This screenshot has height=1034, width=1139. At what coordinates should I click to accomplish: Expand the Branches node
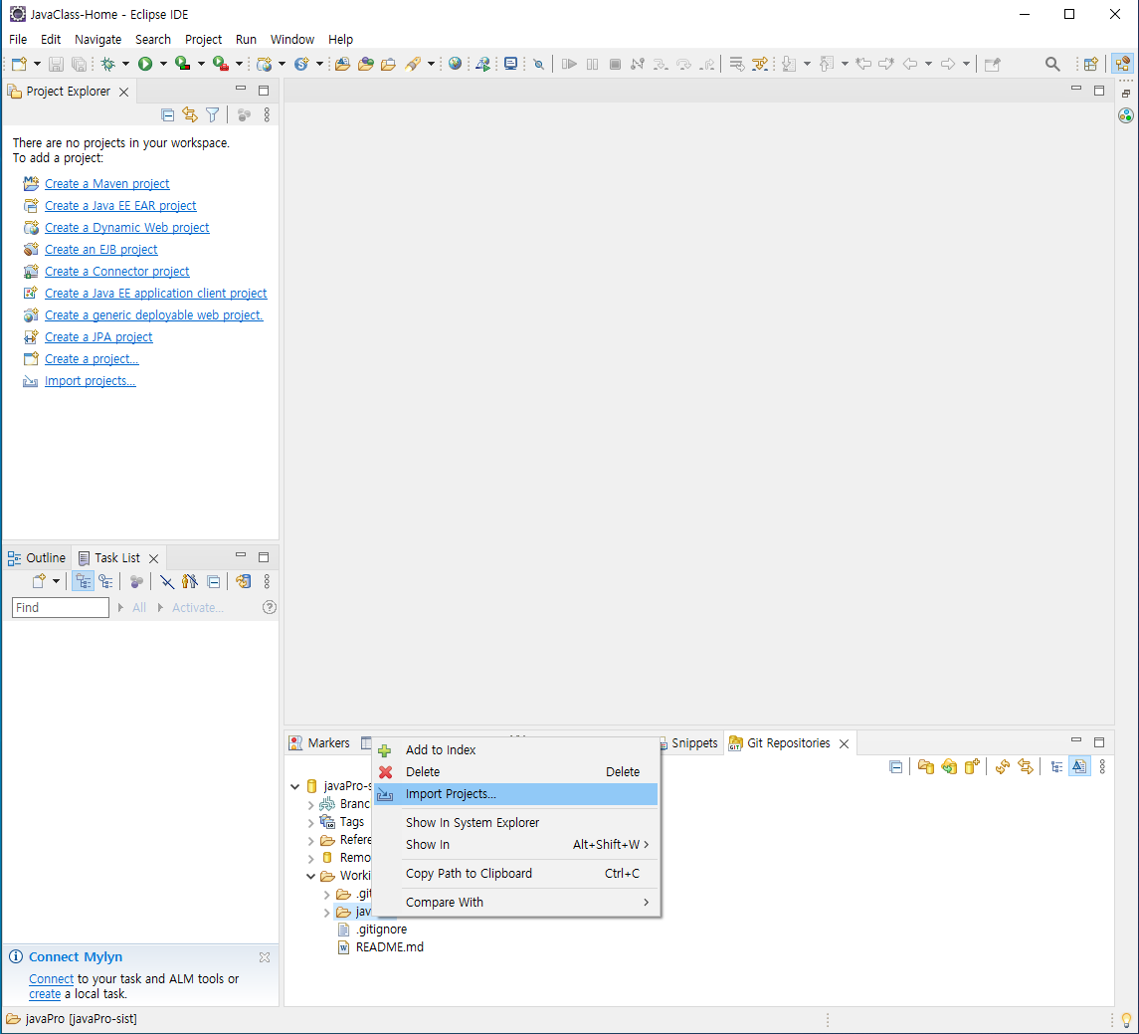311,805
